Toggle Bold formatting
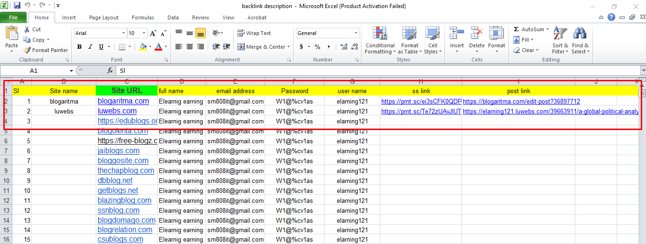Image resolution: width=646 pixels, height=244 pixels. click(x=79, y=47)
